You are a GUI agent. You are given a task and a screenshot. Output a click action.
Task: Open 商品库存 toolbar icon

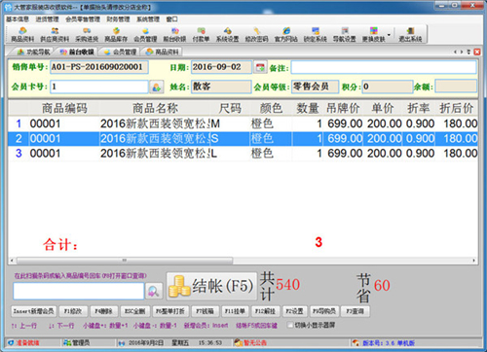point(116,35)
